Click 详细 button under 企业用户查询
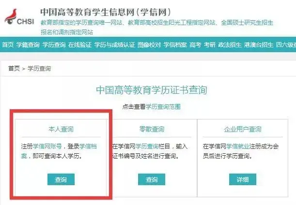Screen dimensions: 296x205 point(243,179)
